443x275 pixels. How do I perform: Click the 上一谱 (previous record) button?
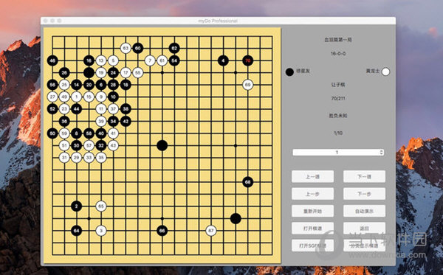(312, 176)
